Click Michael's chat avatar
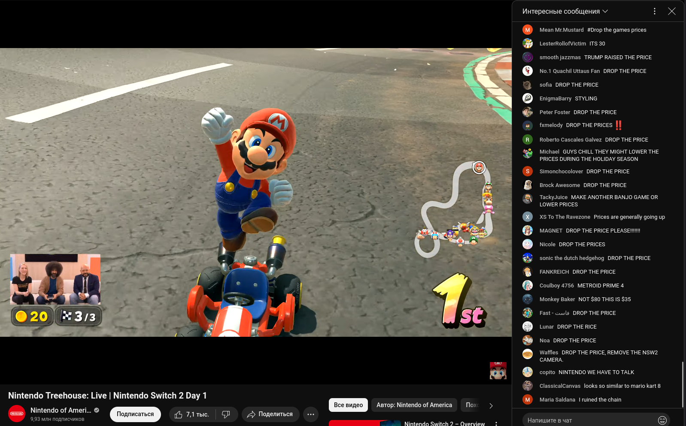The image size is (686, 426). [528, 153]
